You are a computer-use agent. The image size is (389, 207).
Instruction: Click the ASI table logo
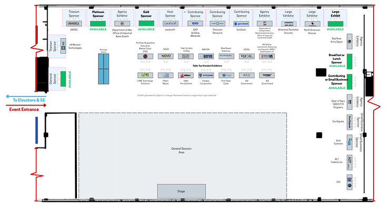pos(247,75)
